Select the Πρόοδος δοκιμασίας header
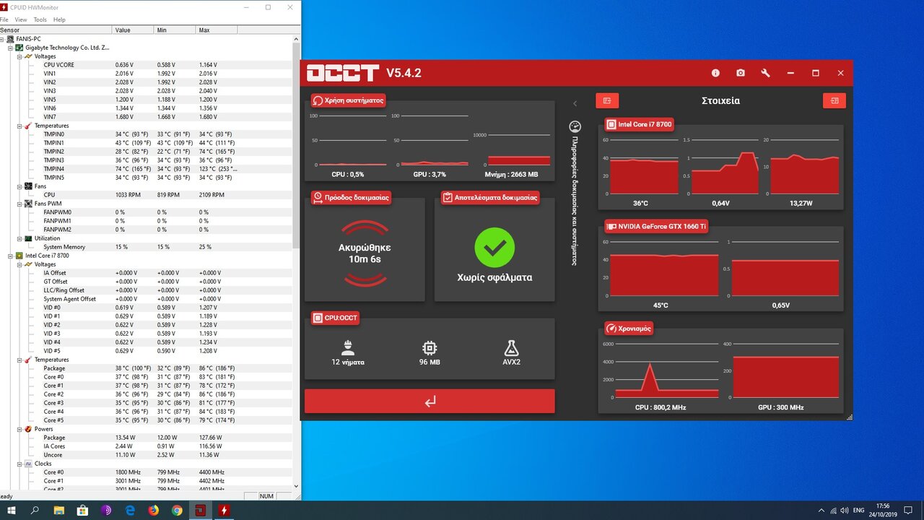 pyautogui.click(x=352, y=196)
